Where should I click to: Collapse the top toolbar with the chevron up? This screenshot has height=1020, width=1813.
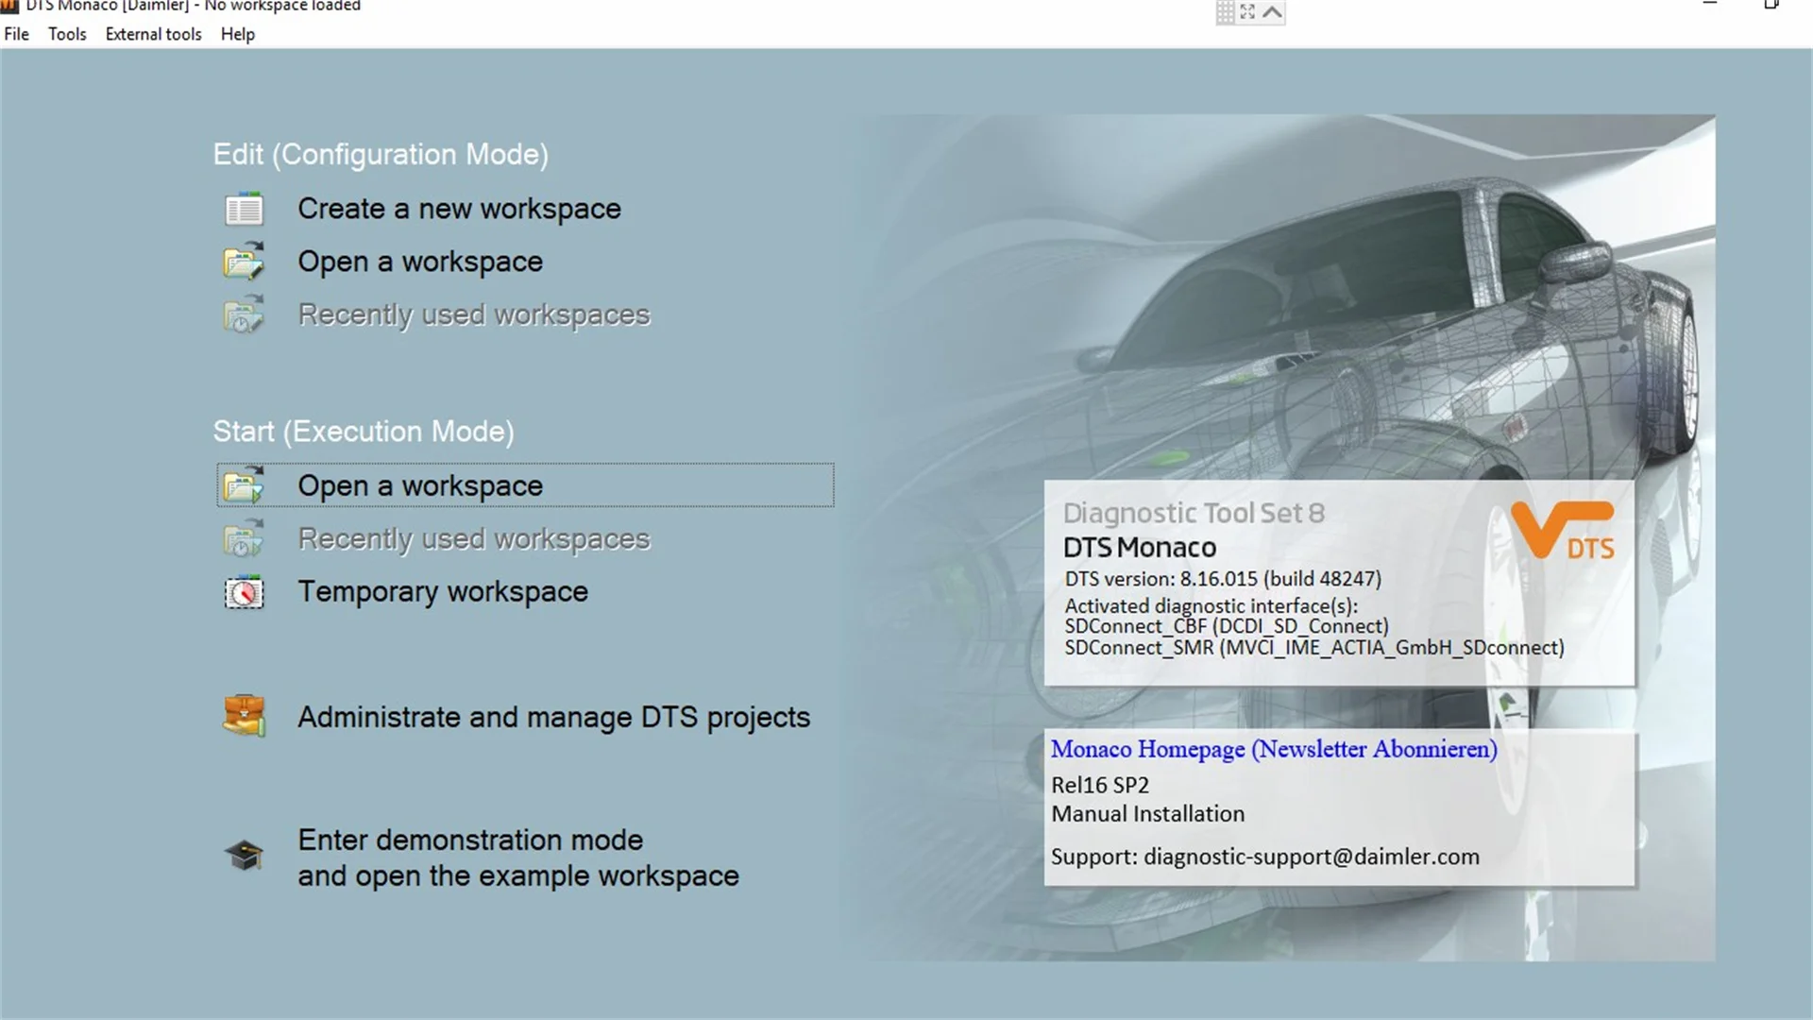[1272, 12]
